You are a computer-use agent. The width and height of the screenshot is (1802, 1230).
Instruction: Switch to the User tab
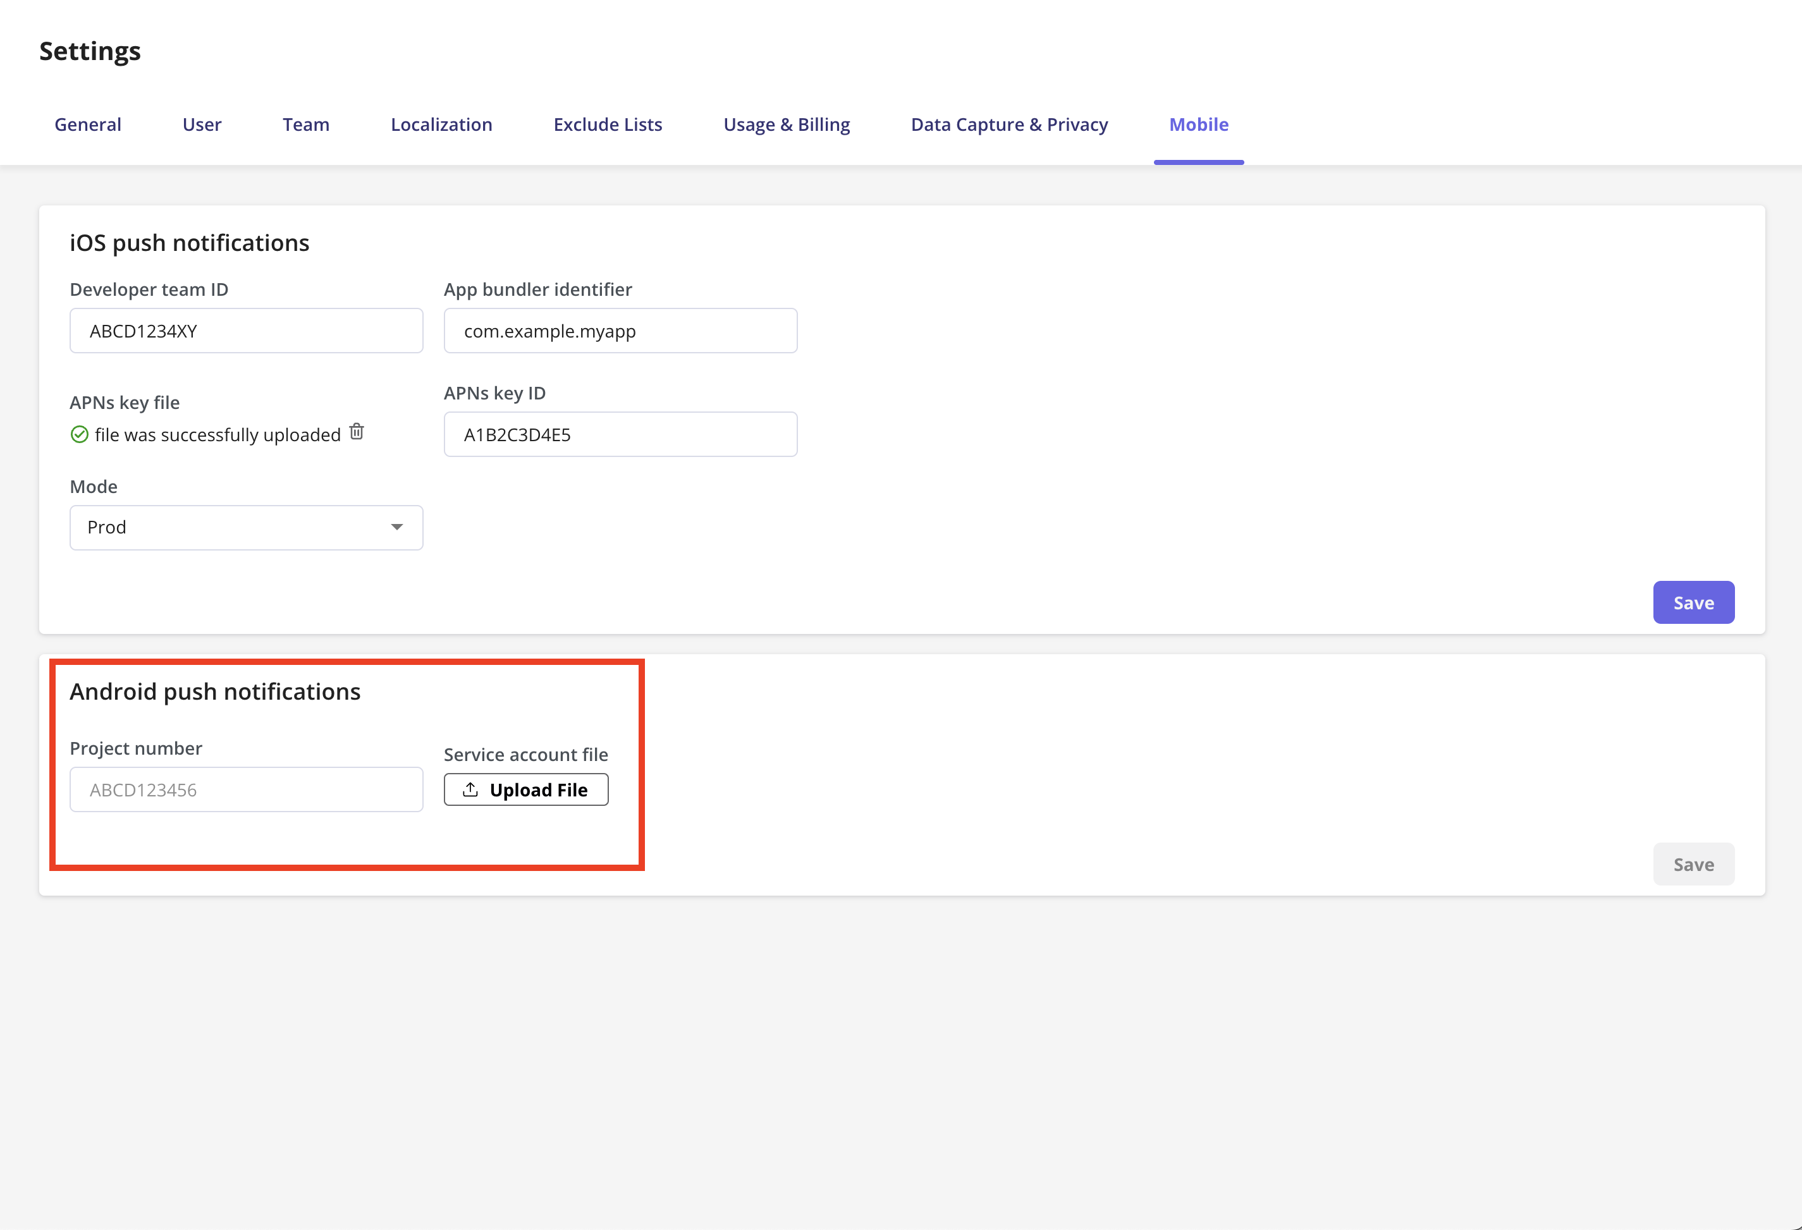click(202, 124)
